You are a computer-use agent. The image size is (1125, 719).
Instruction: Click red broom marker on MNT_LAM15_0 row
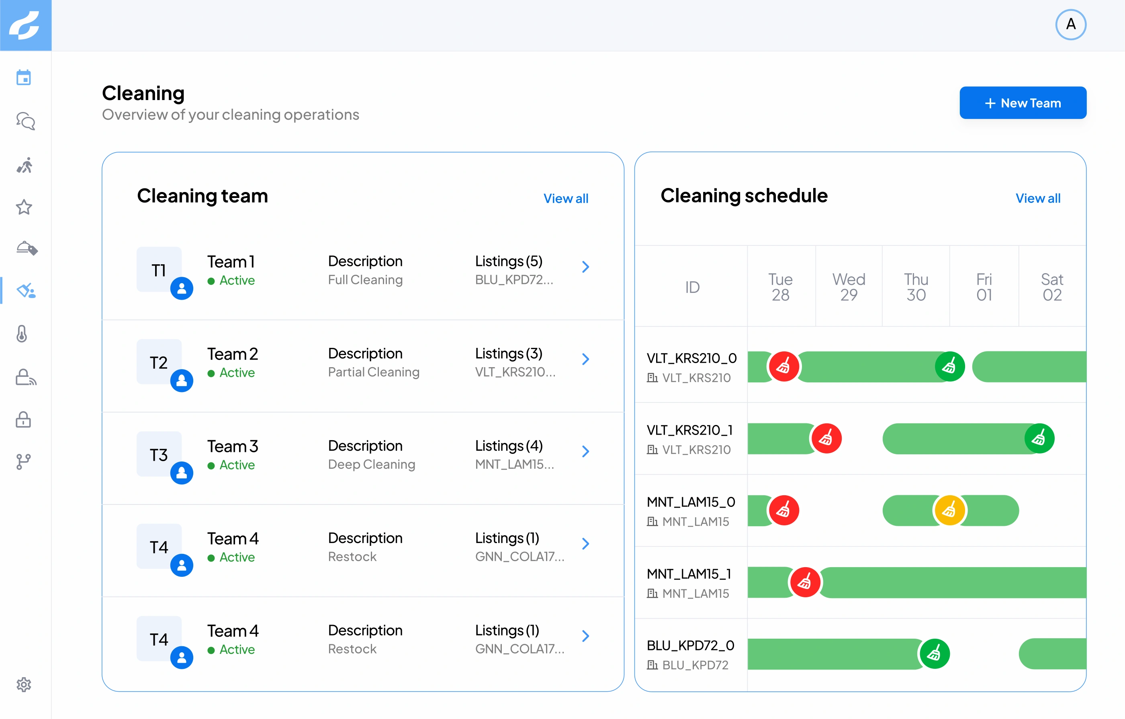(x=783, y=511)
